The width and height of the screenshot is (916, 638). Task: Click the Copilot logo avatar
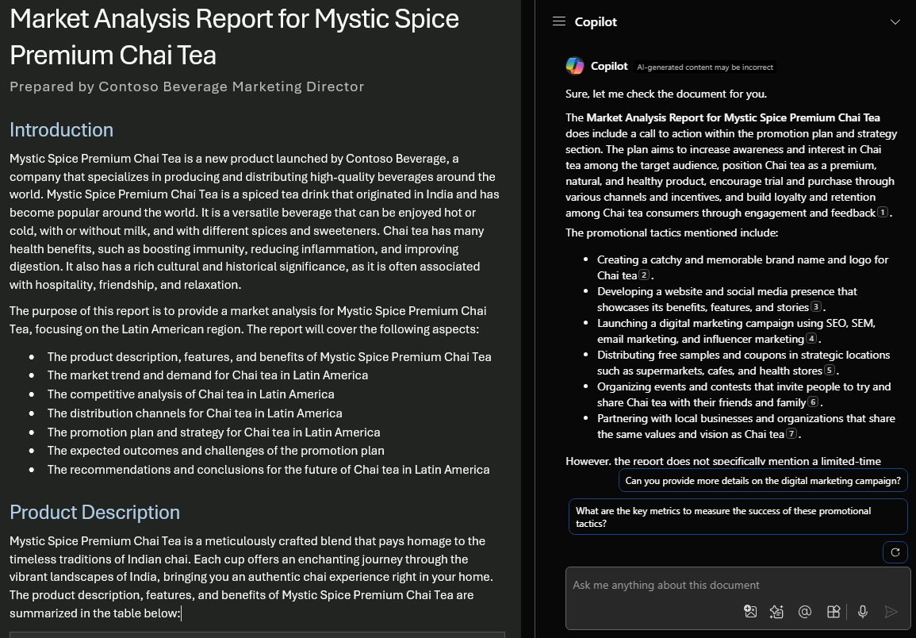(575, 66)
